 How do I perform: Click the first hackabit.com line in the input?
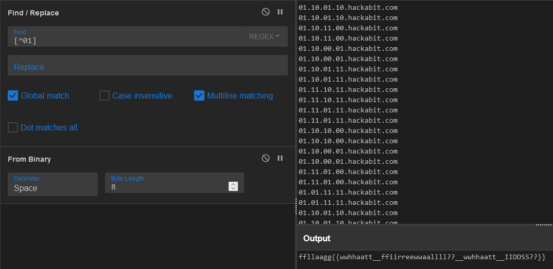click(x=348, y=8)
